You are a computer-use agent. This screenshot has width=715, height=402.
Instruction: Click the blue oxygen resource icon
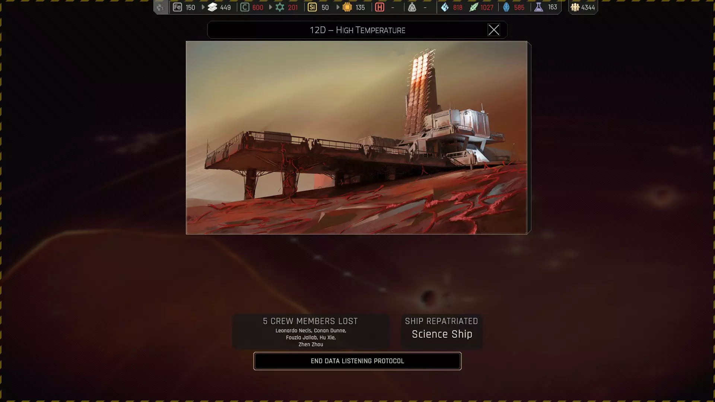coord(506,7)
